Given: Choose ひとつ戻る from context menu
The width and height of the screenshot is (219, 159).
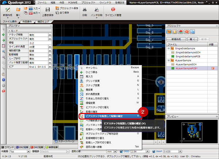Looking at the screenshot, I should point(110,72).
